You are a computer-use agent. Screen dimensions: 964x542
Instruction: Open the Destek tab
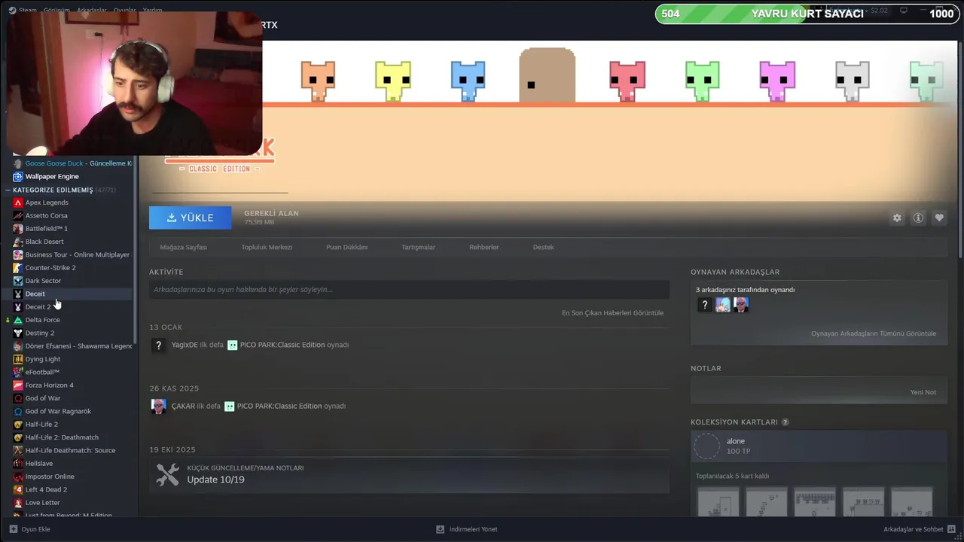543,247
